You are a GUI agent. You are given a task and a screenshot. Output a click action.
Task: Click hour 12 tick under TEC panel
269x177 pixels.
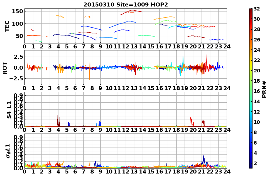click(x=126, y=47)
